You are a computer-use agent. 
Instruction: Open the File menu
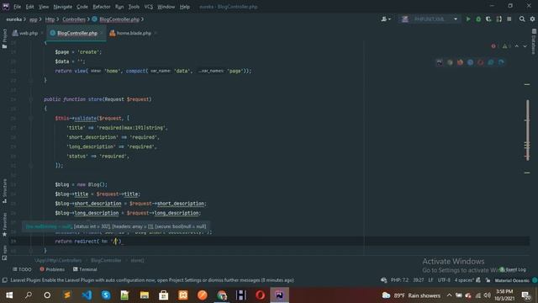click(17, 7)
